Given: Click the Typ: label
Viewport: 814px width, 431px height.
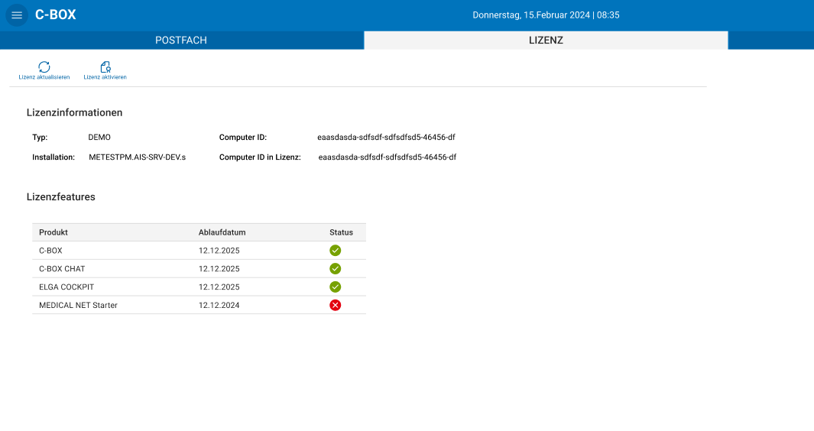Looking at the screenshot, I should tap(40, 137).
